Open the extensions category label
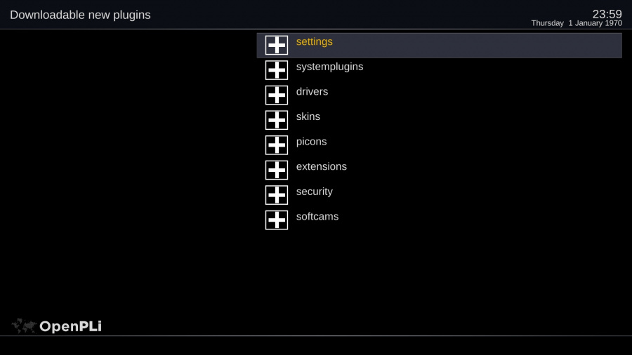The image size is (632, 355). [321, 167]
